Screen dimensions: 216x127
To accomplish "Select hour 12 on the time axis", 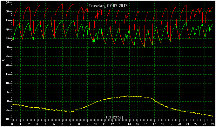I will [112, 124].
